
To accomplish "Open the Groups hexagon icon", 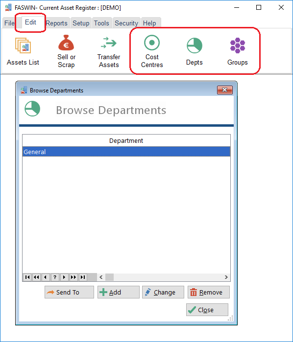I will pyautogui.click(x=238, y=46).
